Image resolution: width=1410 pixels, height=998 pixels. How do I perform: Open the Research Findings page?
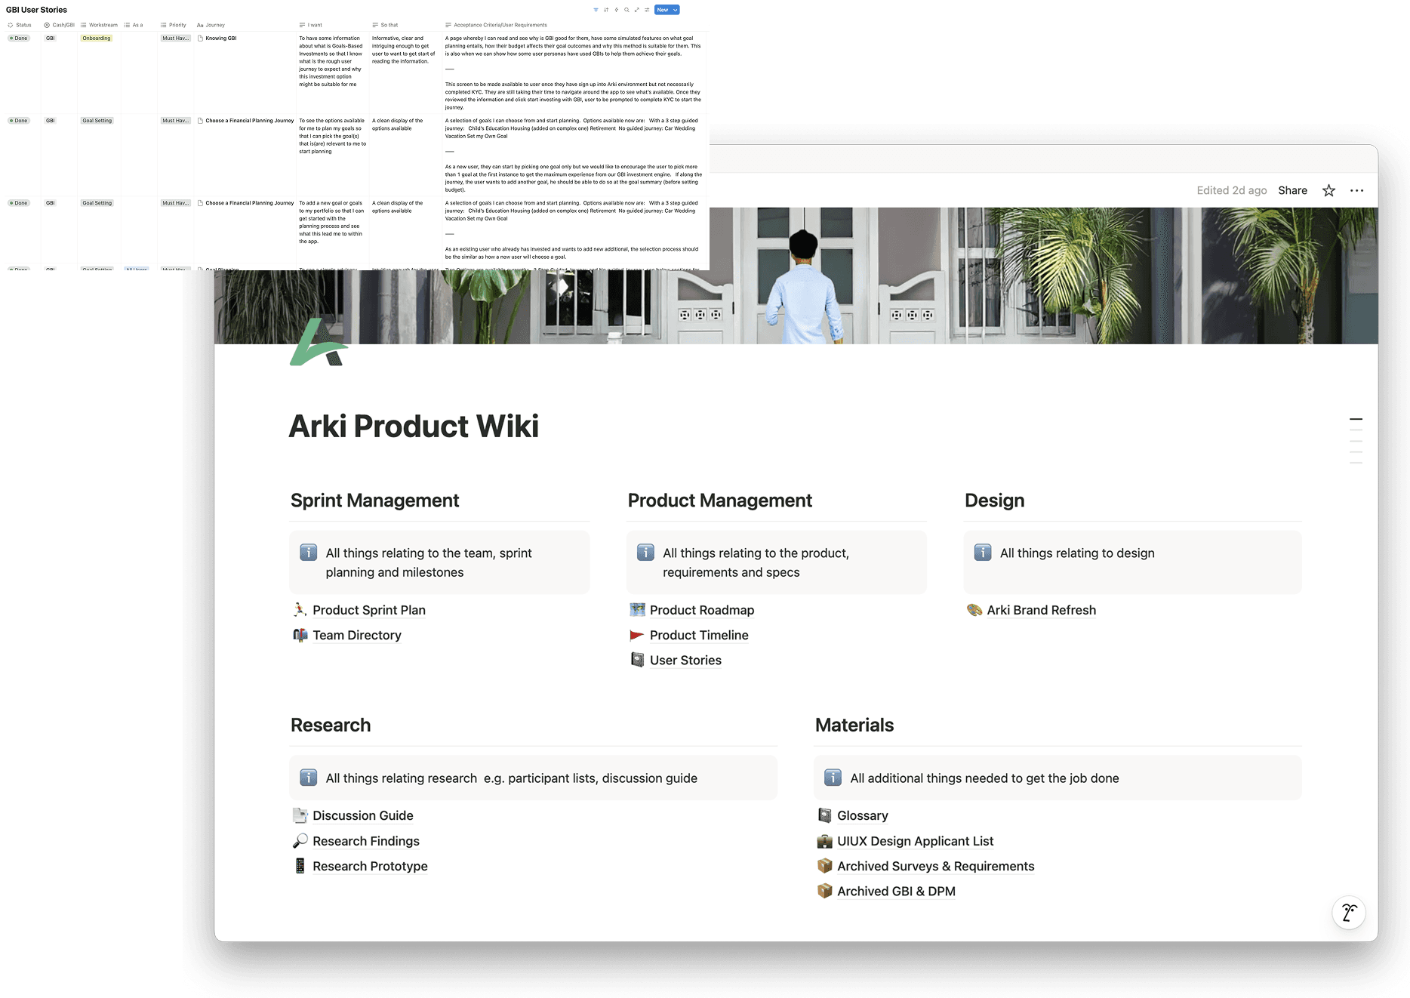366,841
